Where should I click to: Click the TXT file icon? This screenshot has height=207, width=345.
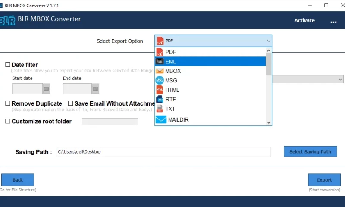tap(160, 109)
